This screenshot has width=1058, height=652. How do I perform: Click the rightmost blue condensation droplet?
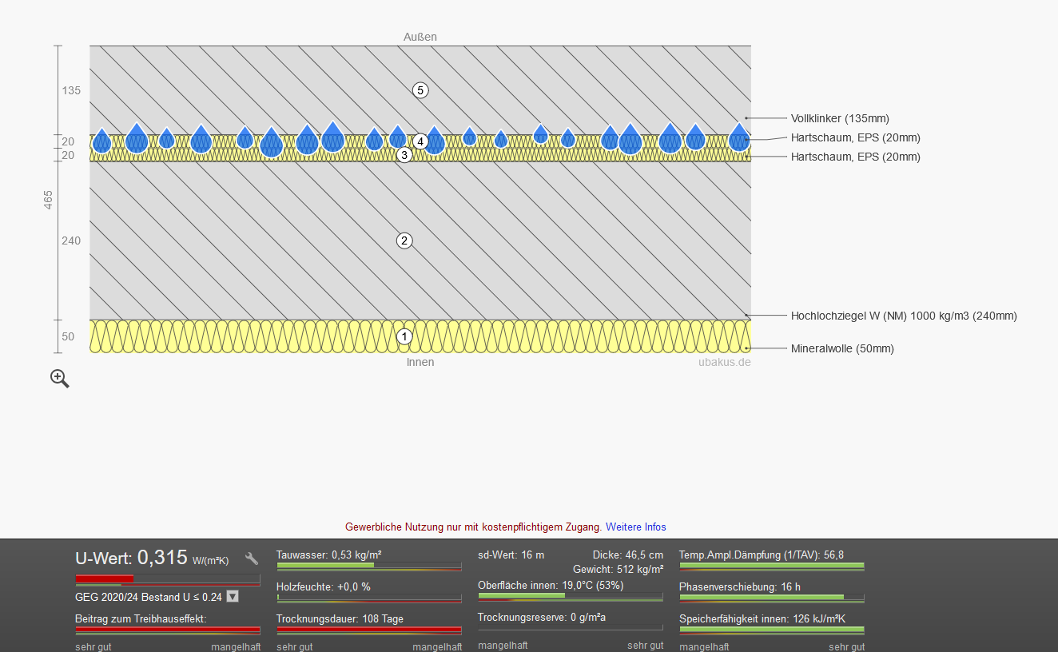pos(739,138)
